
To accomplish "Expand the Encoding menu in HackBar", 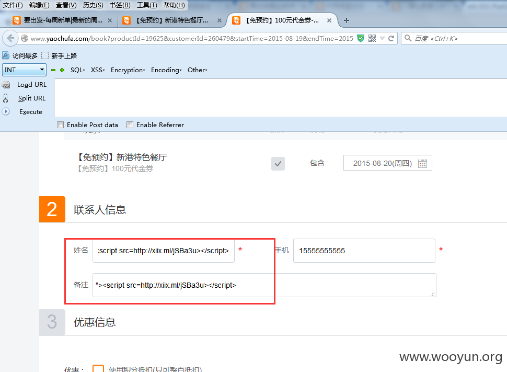I will pos(166,70).
